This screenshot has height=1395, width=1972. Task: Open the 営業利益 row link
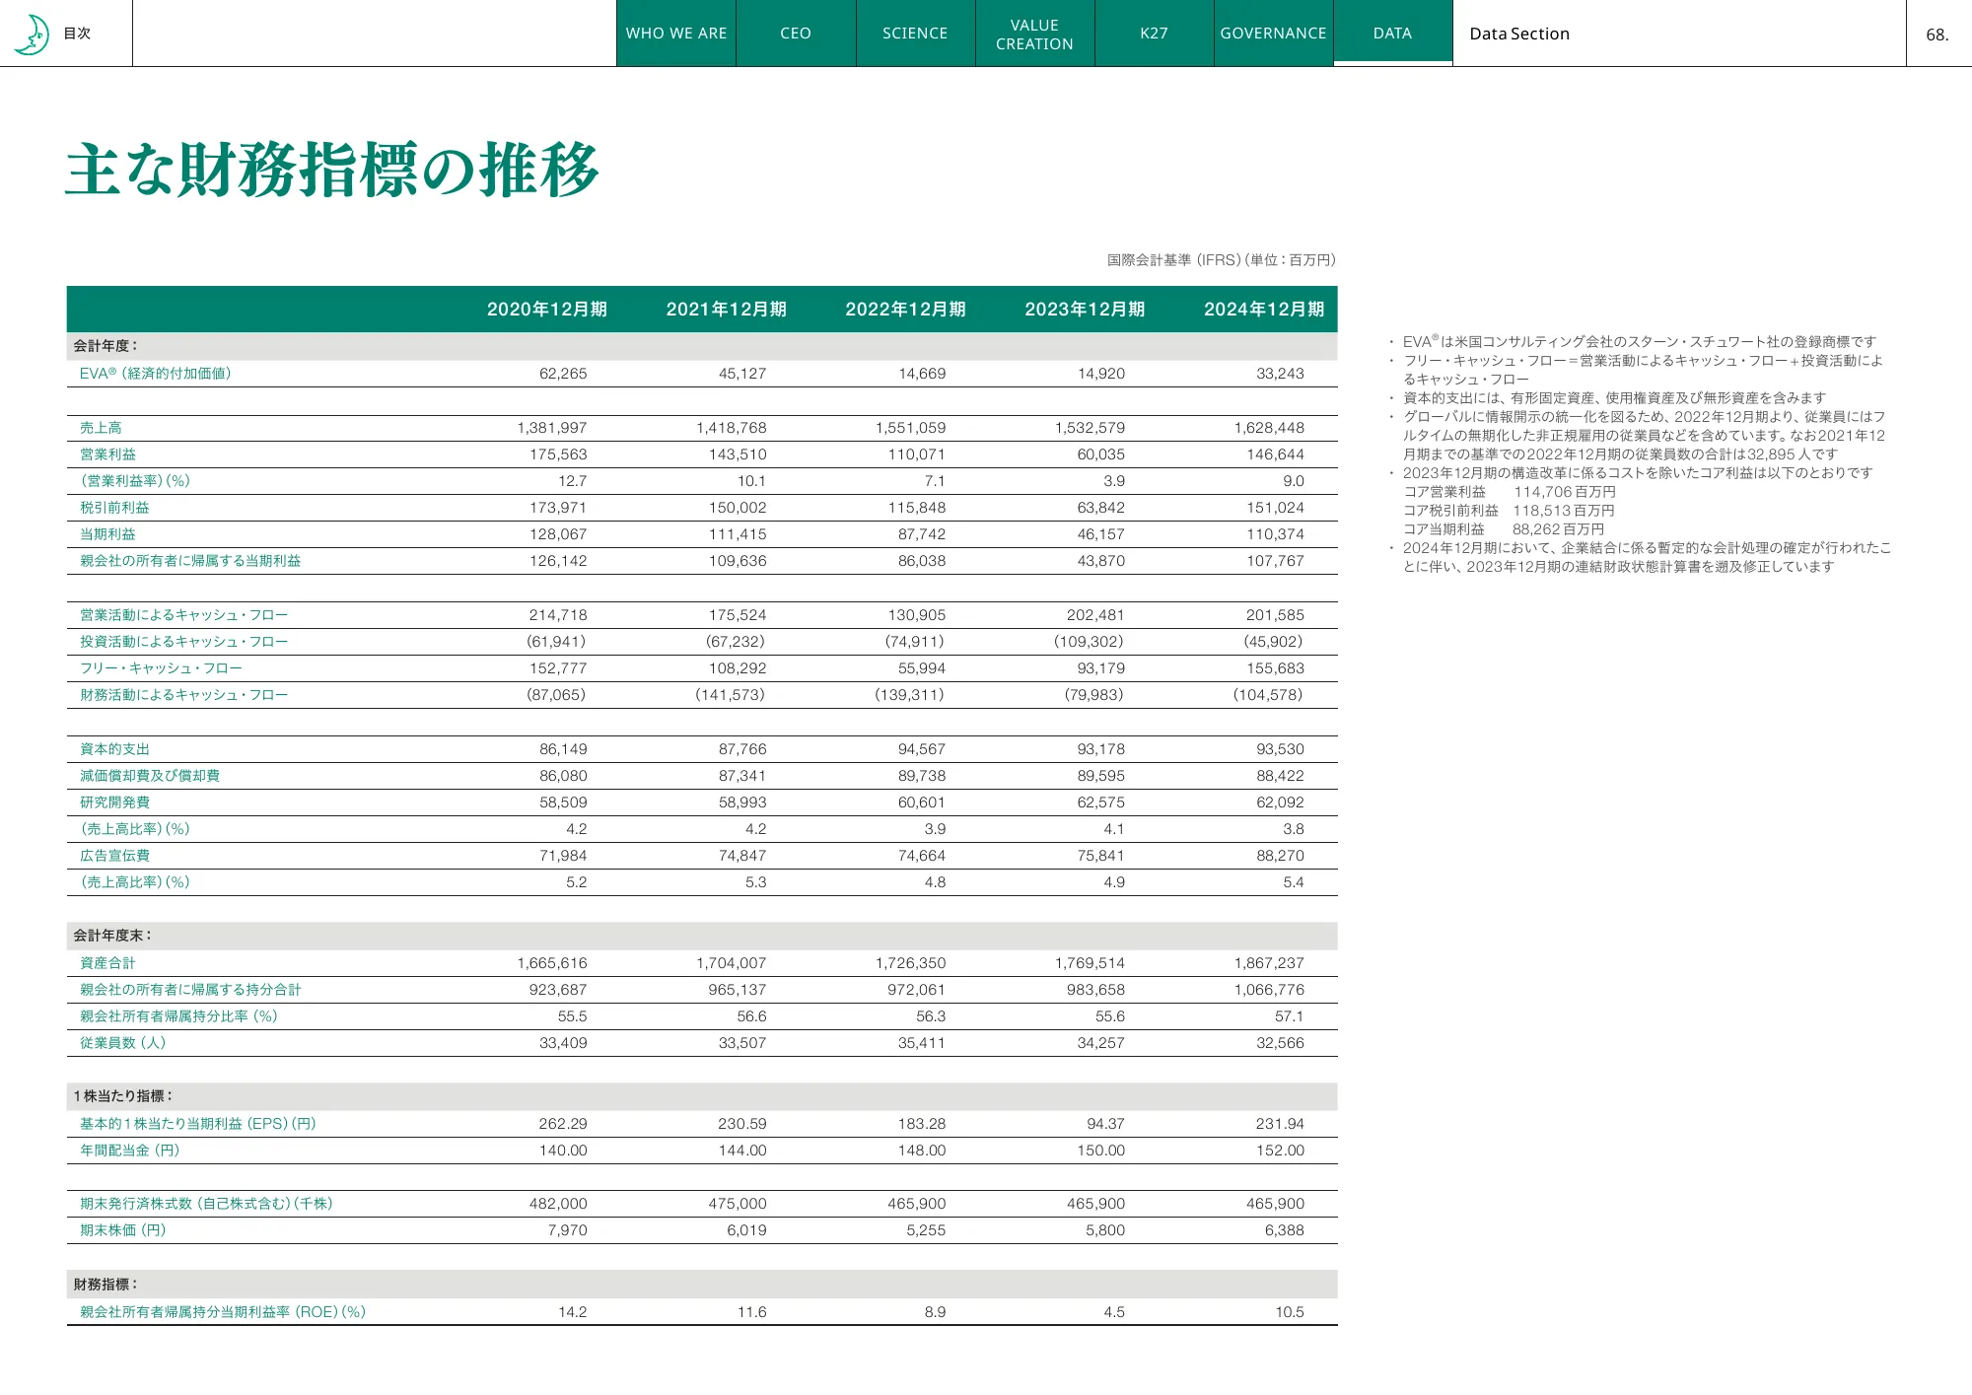tap(110, 454)
